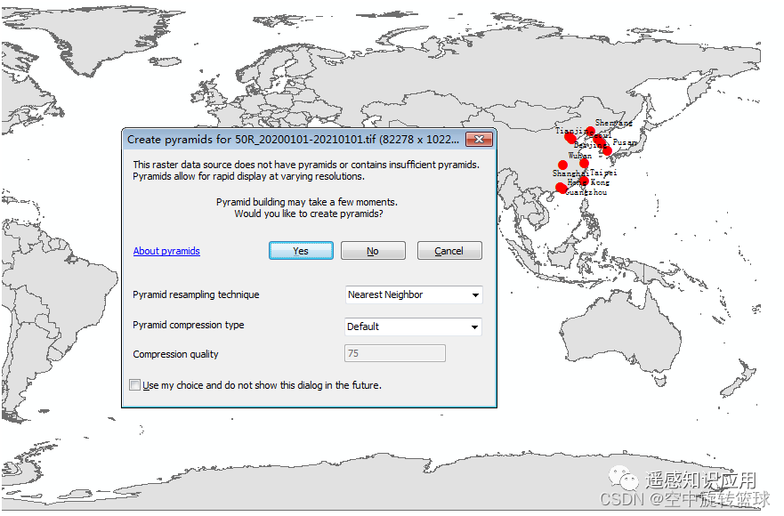Confirm pyramid creation with Yes button
The image size is (784, 516).
(301, 251)
